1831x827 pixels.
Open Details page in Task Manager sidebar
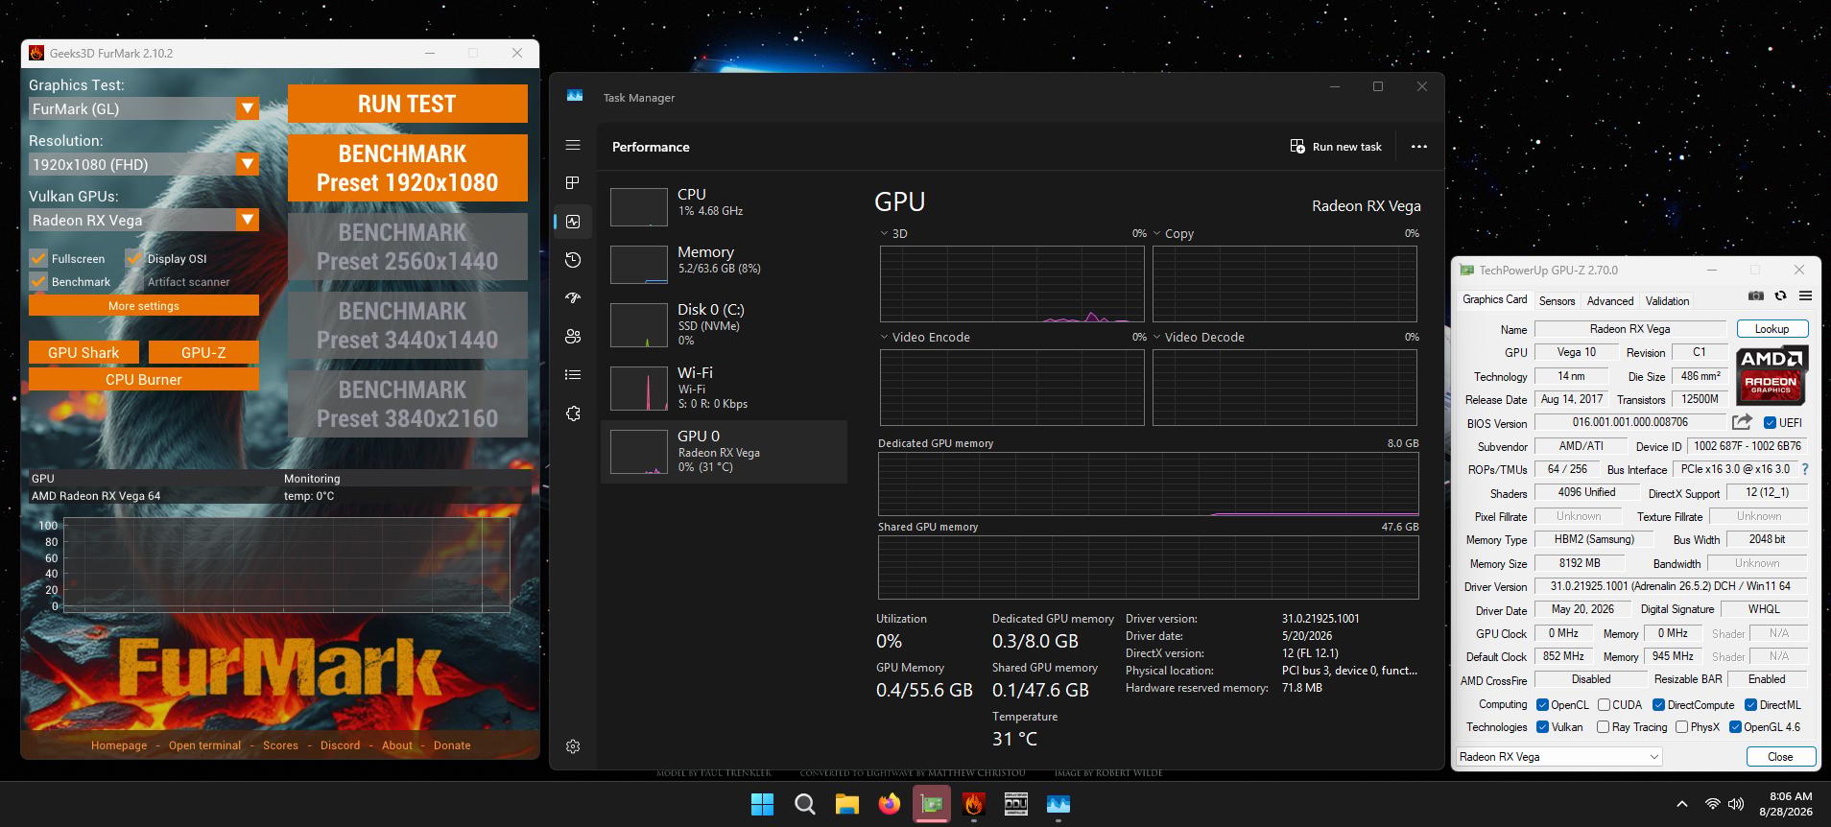click(573, 375)
